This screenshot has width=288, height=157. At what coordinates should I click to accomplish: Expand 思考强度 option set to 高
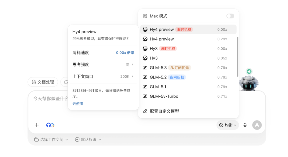103,65
